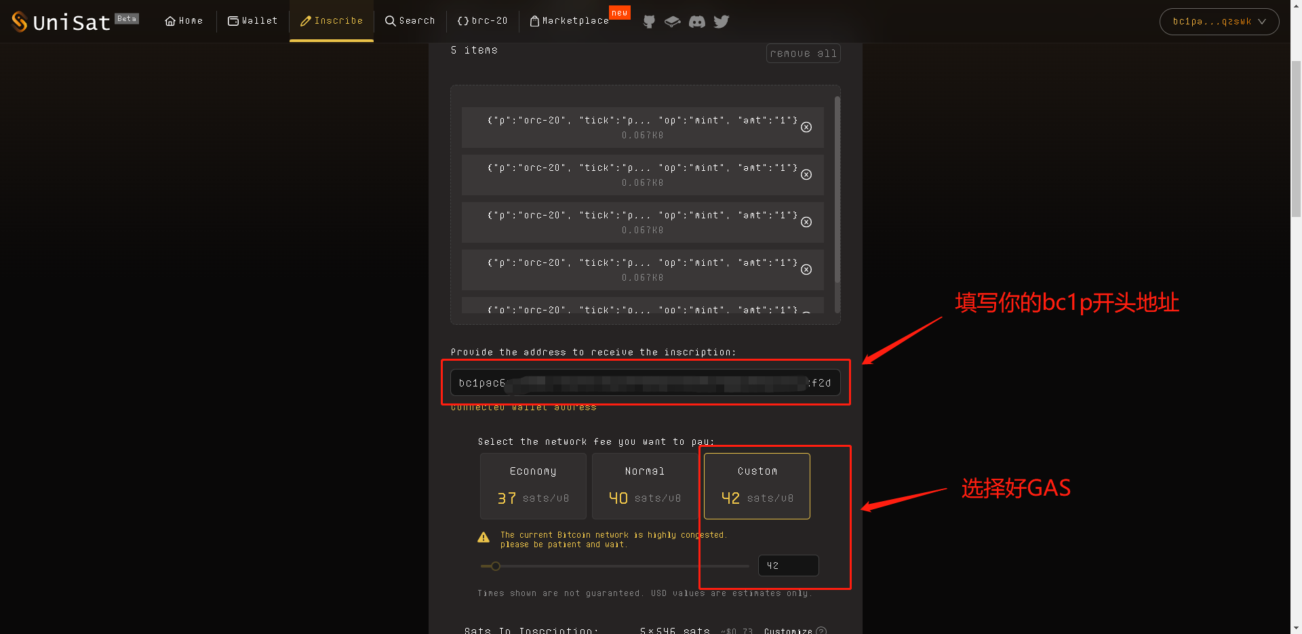Open the GitBook docs icon
Viewport: 1302px width, 634px height.
point(672,22)
